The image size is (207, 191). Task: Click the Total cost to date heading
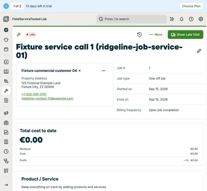coord(38,131)
